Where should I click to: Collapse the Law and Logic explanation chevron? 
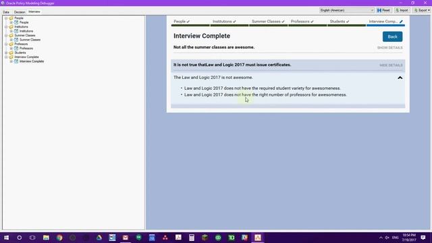pyautogui.click(x=400, y=78)
